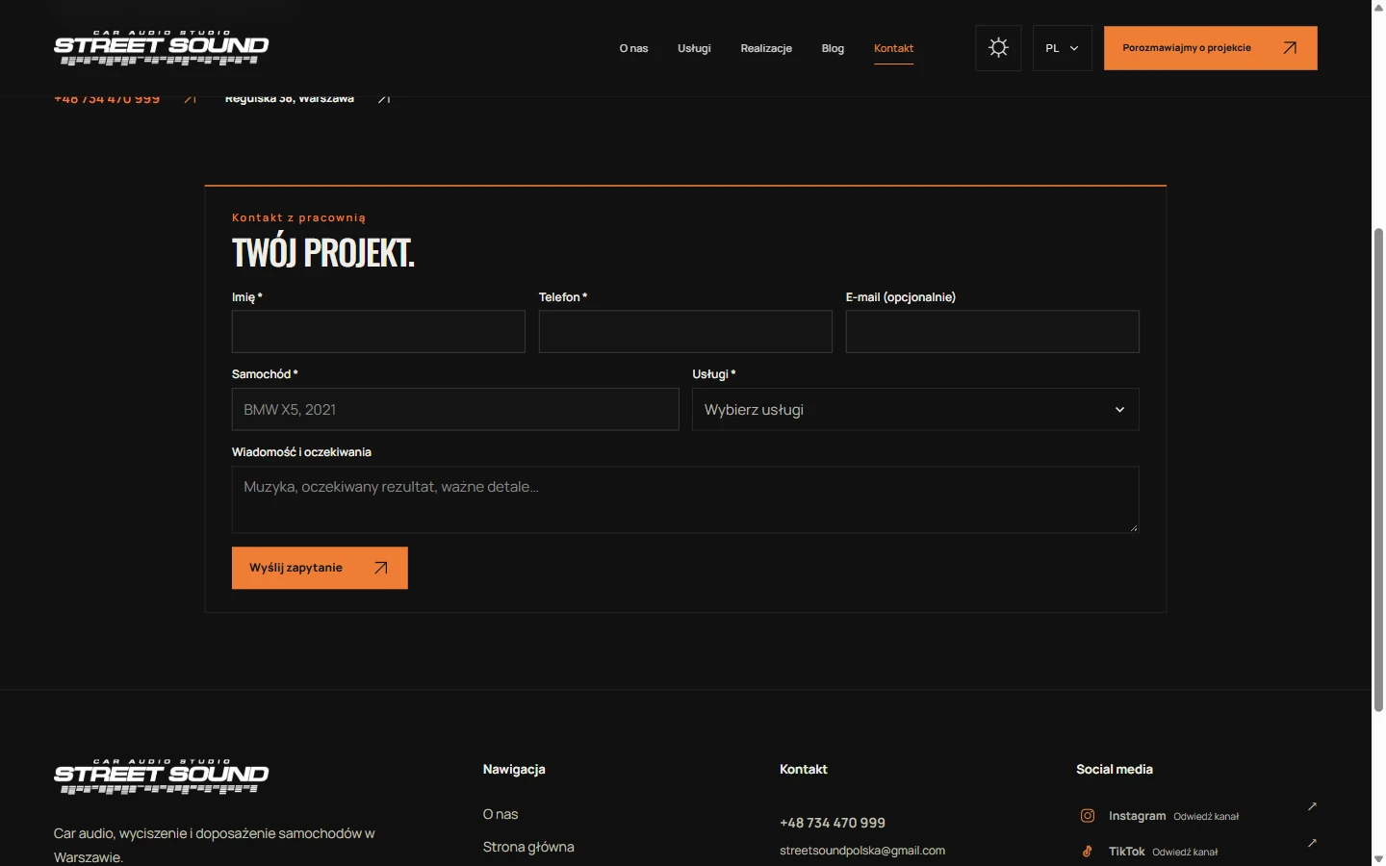Open Realizacje in the top navigation
Screen dimensions: 1386x866
point(766,48)
